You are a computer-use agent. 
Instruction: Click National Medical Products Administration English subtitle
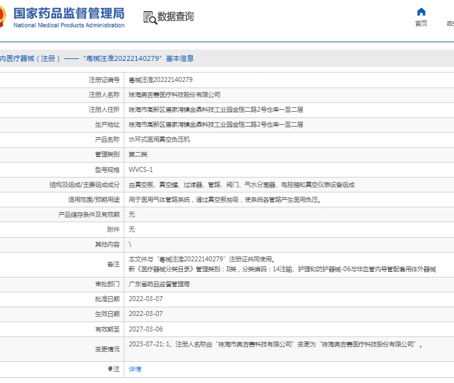click(69, 25)
